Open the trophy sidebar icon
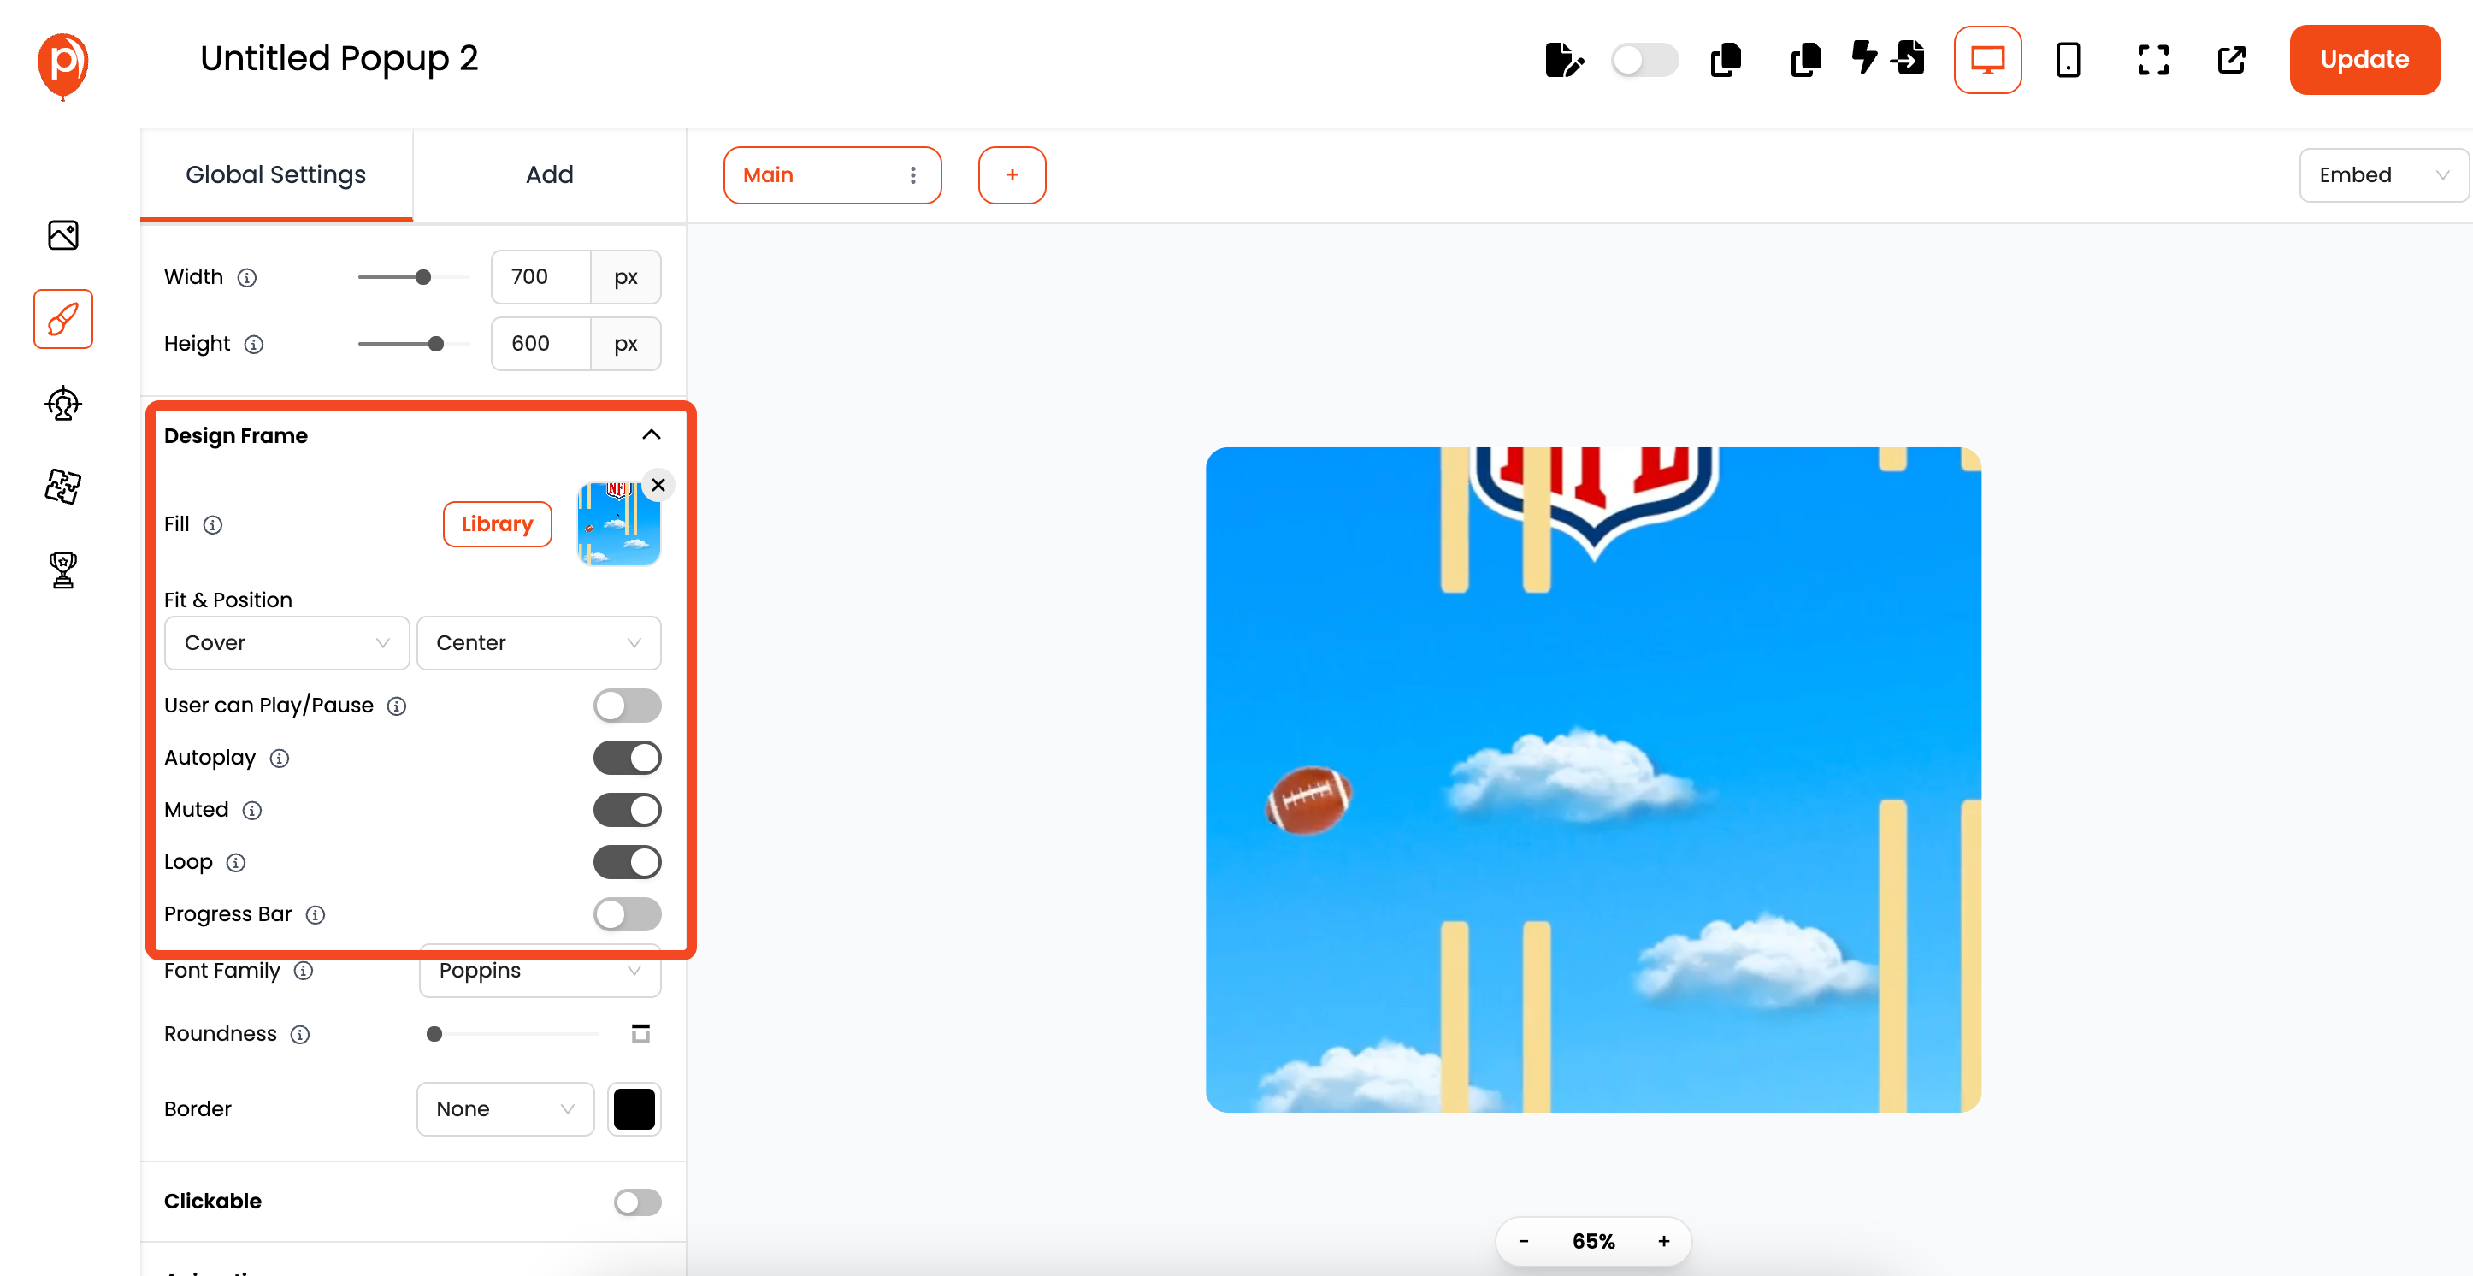2473x1276 pixels. click(63, 570)
